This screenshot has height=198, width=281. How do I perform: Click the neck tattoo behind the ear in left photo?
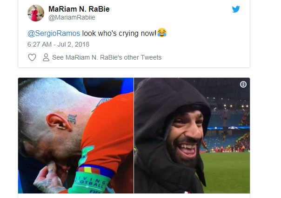click(x=72, y=119)
